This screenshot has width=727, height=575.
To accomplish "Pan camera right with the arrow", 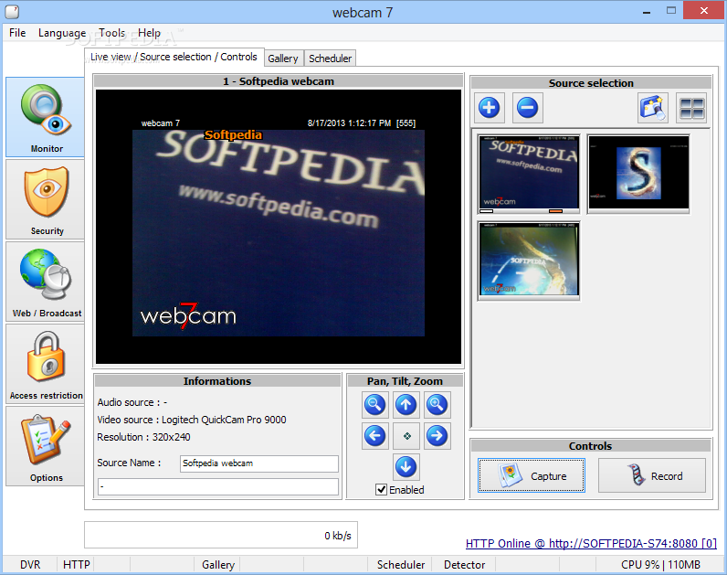I will (x=437, y=436).
